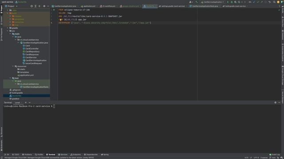Select application.yml in project tree

click(27, 75)
